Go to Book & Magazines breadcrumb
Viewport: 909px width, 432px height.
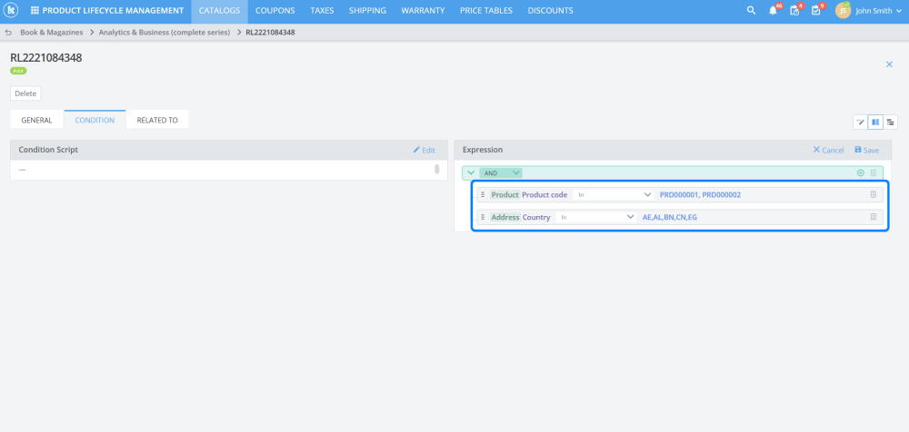pyautogui.click(x=52, y=33)
